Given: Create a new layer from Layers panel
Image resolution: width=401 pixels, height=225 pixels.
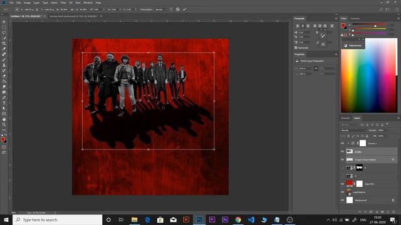Looking at the screenshot, I should 388,212.
